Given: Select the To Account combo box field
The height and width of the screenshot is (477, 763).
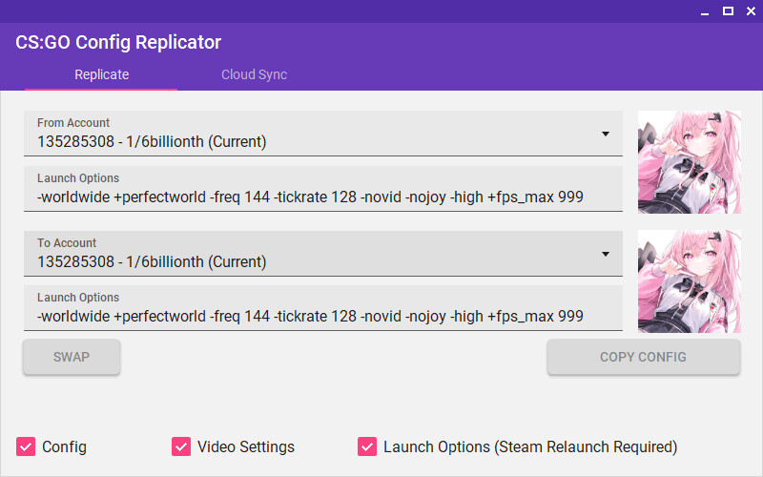Looking at the screenshot, I should 323,254.
